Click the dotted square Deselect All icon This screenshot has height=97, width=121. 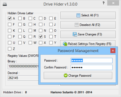coord(77,25)
